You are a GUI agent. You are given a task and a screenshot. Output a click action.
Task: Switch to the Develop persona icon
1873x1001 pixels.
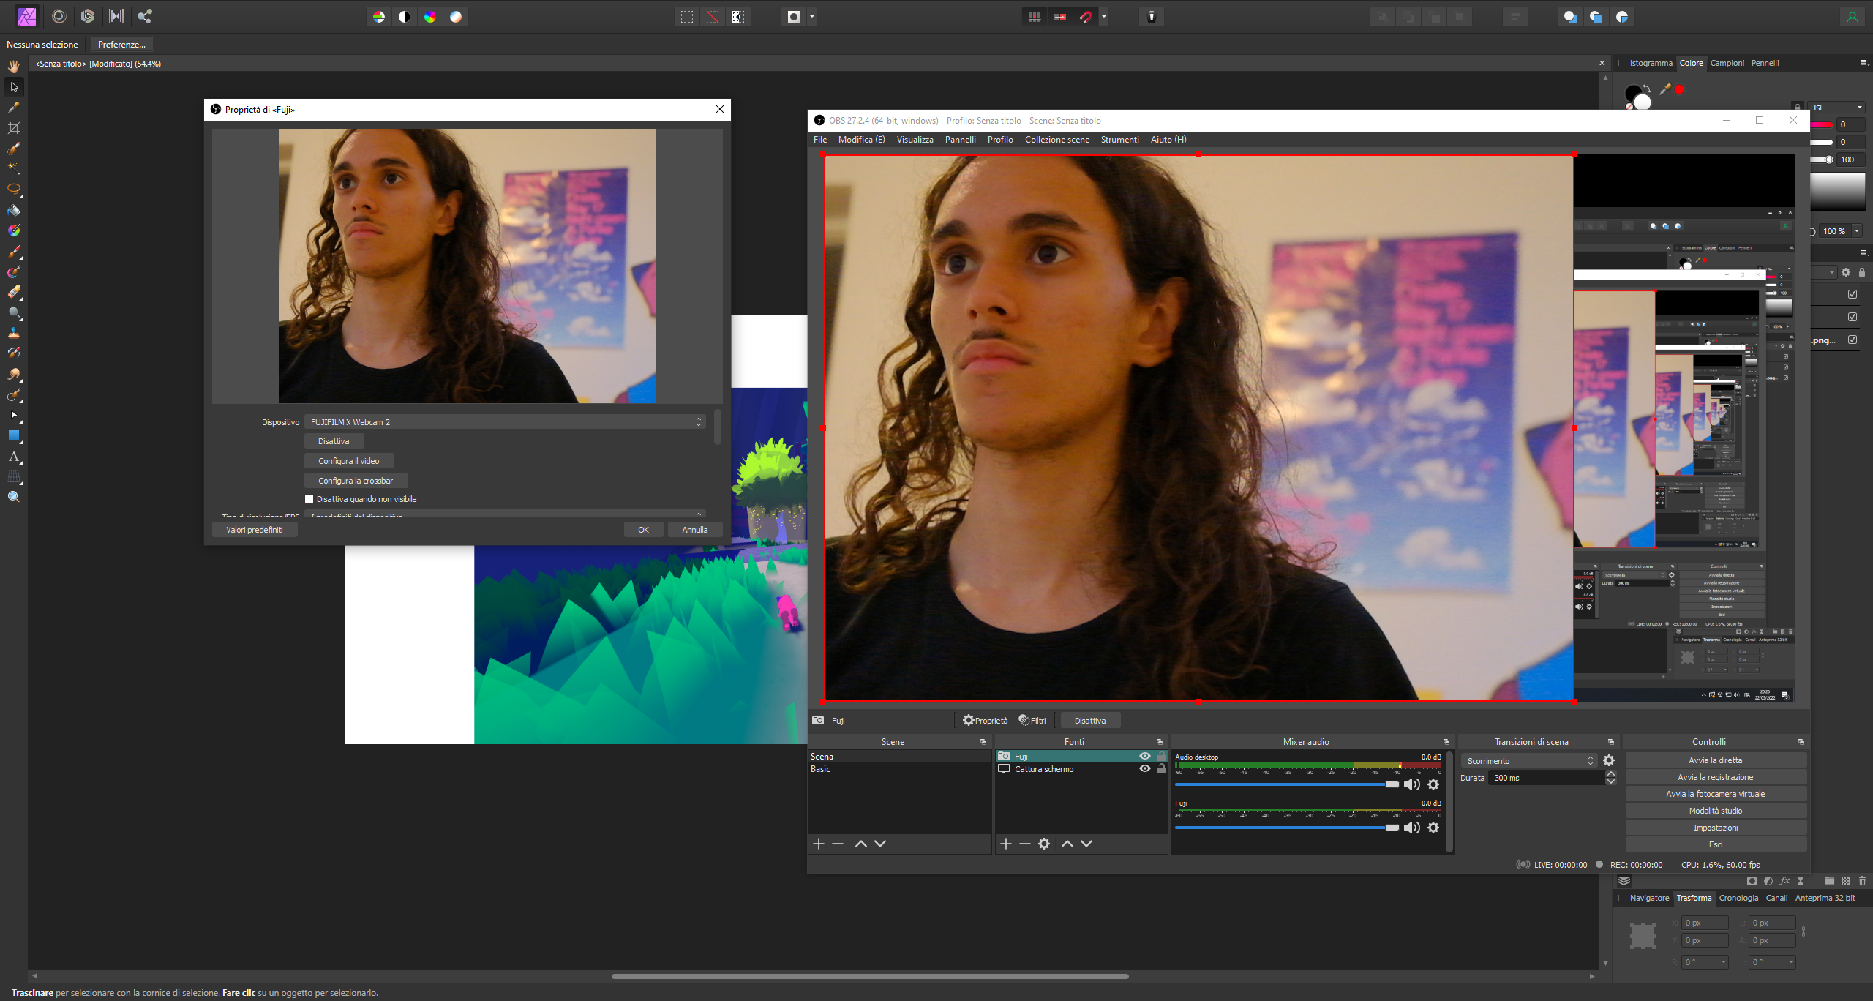click(x=88, y=16)
